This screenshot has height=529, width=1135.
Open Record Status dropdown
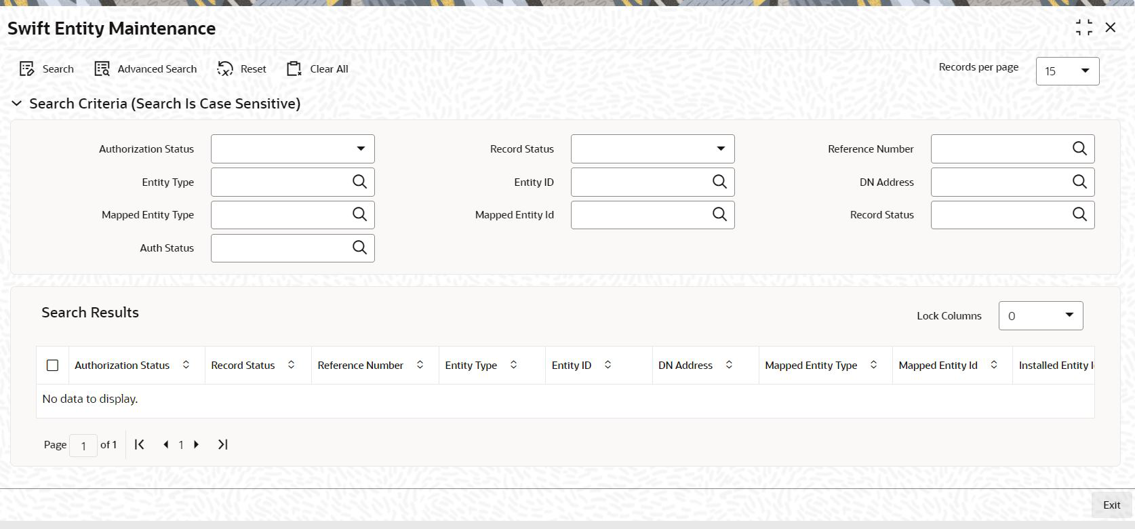click(x=653, y=149)
